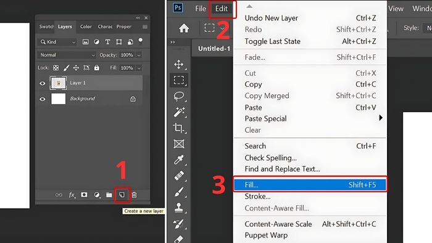
Task: Toggle type layer filter
Action: click(x=107, y=42)
